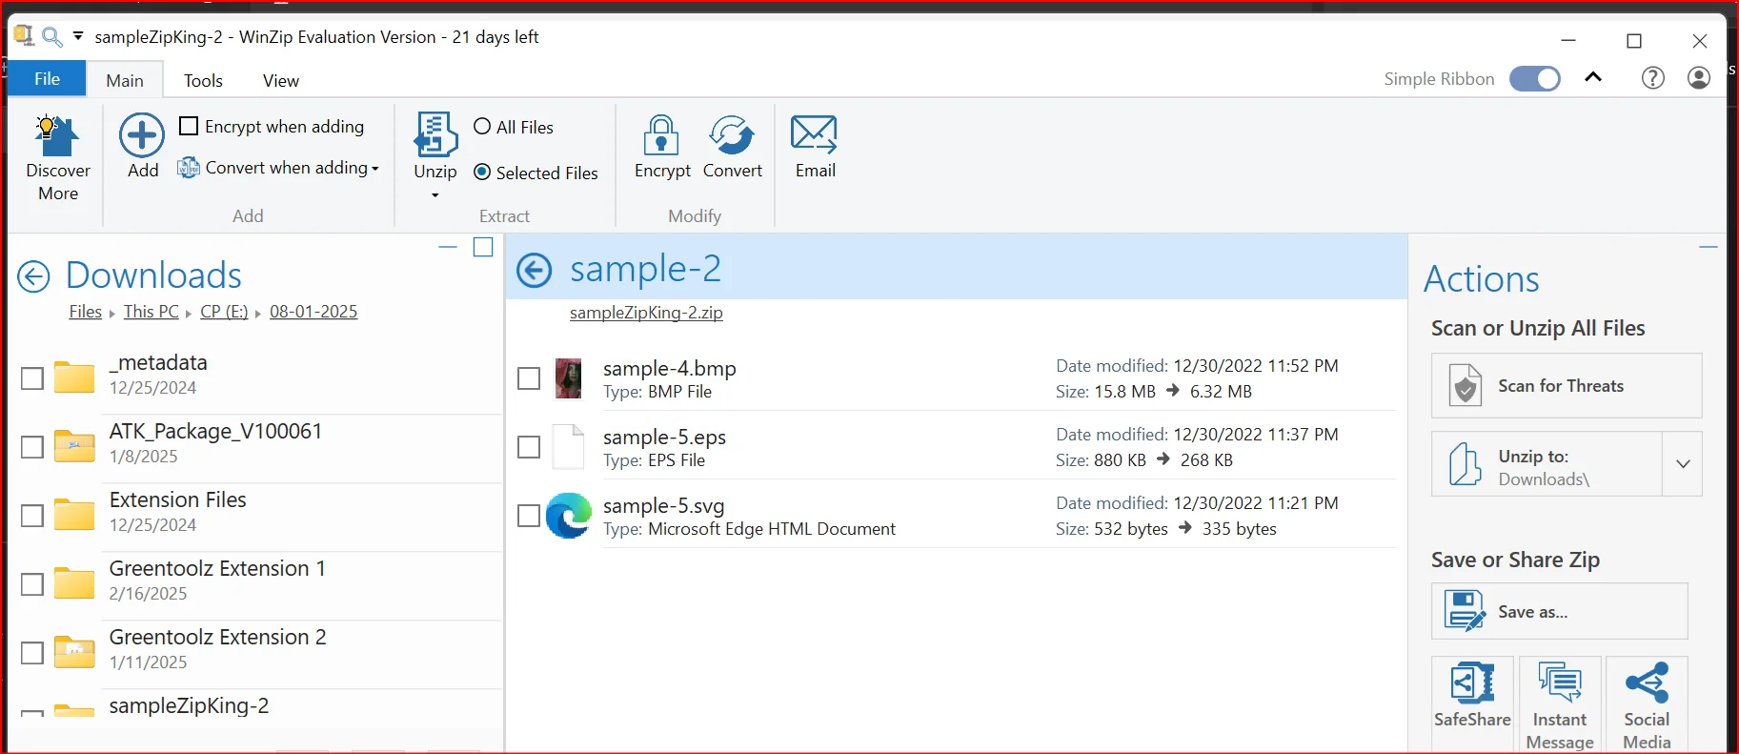Expand Unzip to destination chevron
1739x754 pixels.
click(x=1683, y=463)
